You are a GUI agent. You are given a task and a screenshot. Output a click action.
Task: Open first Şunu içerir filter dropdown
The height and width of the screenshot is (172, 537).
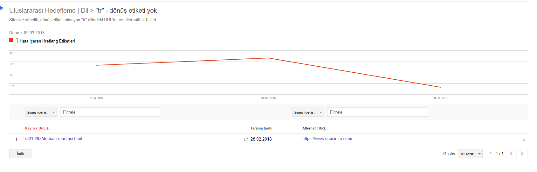tap(41, 112)
